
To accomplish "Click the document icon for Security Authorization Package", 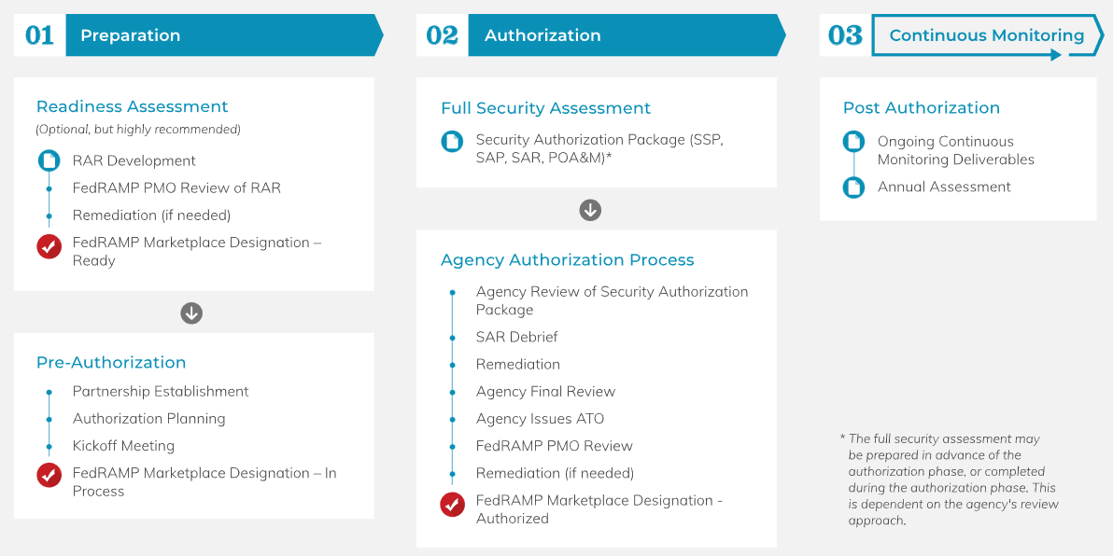I will pyautogui.click(x=452, y=142).
